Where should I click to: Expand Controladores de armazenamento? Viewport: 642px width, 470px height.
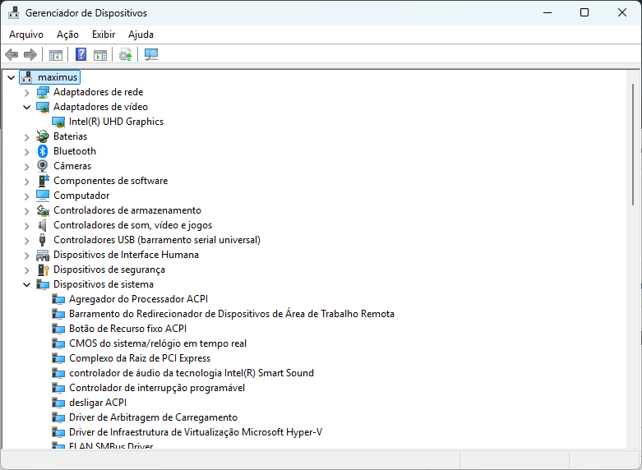point(26,210)
